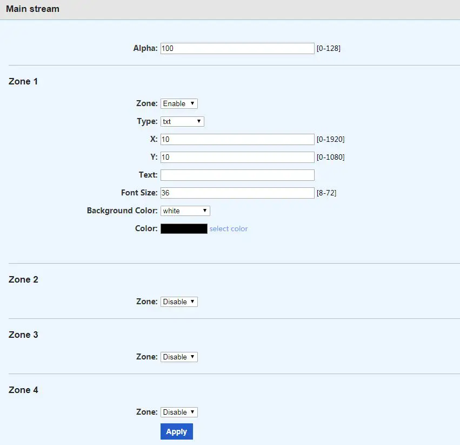460x445 pixels.
Task: Click the [0-1920] range hint
Action: [331, 140]
